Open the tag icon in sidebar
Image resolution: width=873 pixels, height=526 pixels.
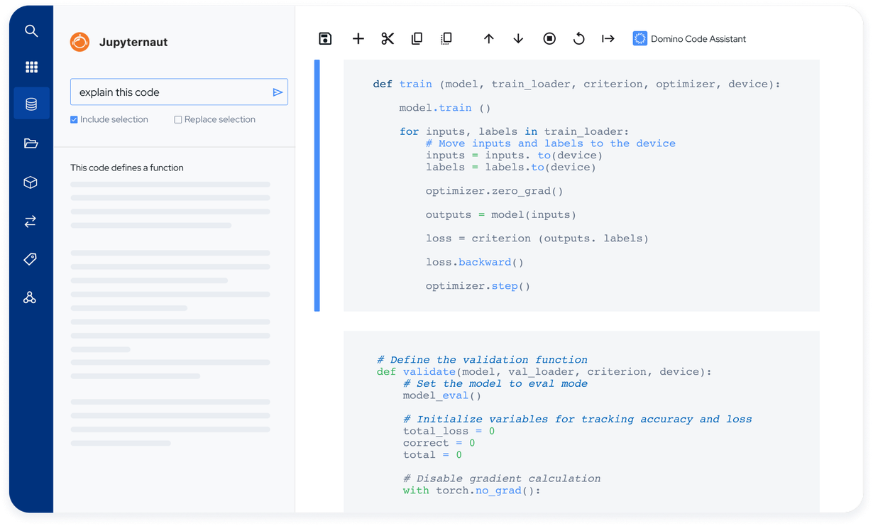[30, 259]
